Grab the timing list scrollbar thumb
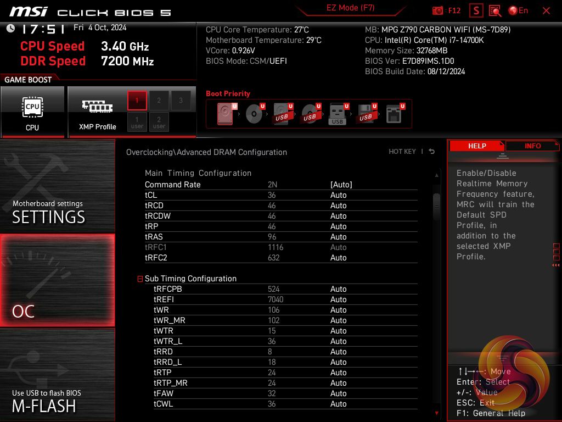 pos(436,207)
